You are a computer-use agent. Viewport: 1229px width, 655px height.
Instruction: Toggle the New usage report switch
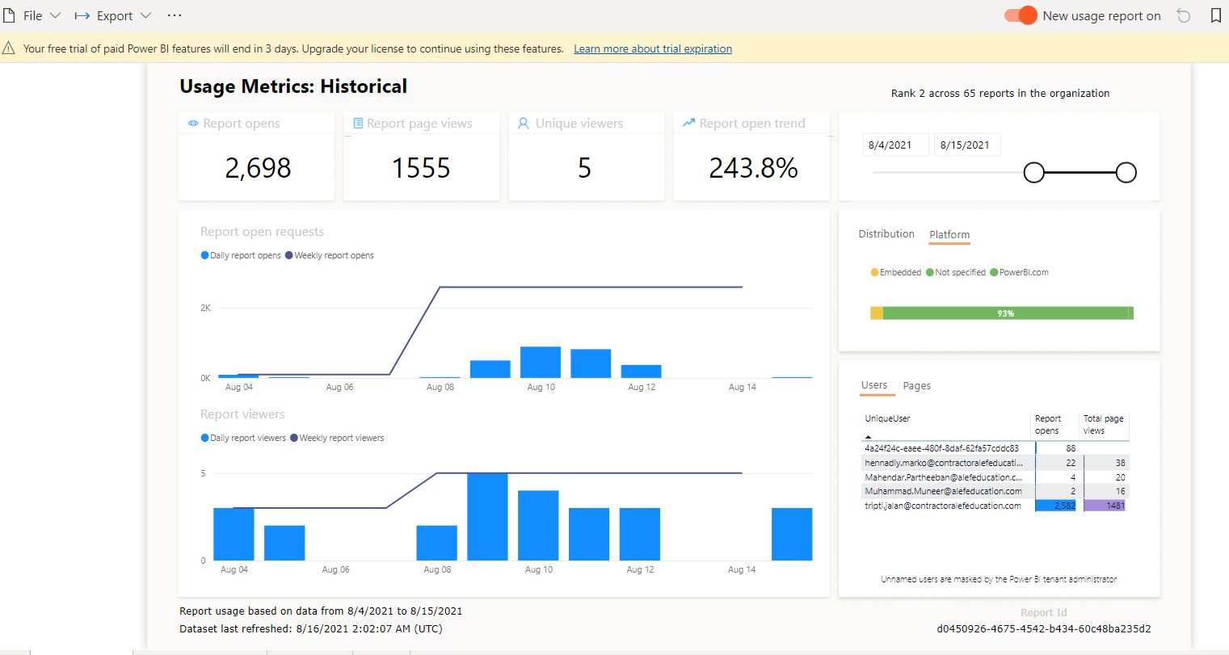1021,15
